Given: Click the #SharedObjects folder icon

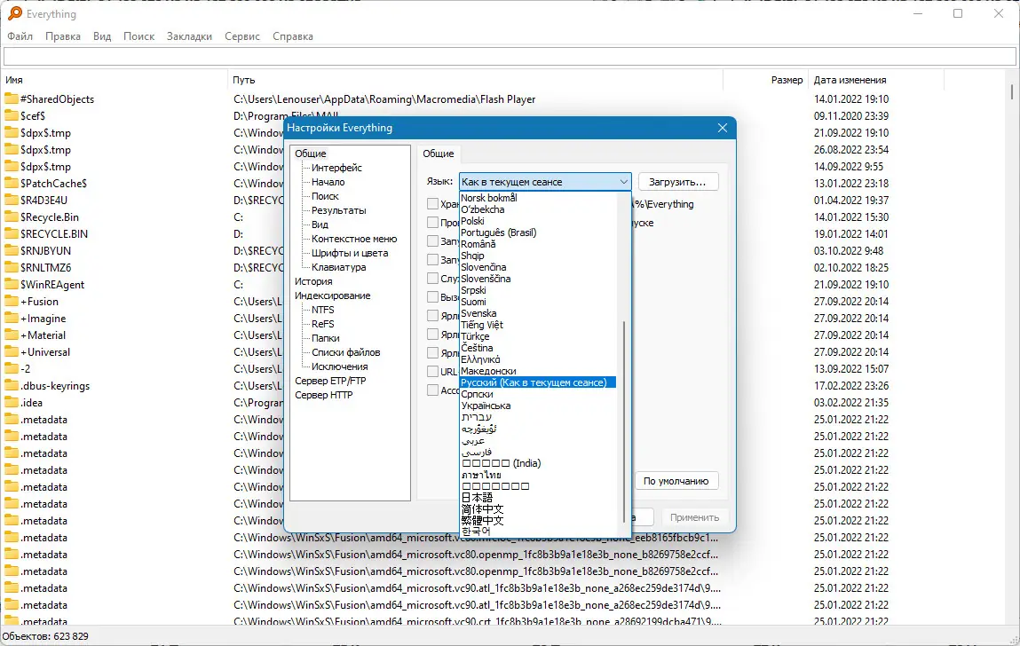Looking at the screenshot, I should 12,99.
